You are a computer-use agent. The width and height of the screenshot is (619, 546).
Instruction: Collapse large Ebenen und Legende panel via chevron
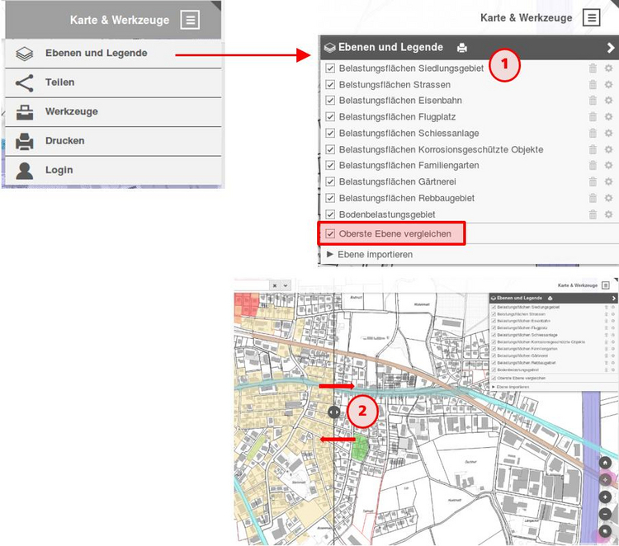(x=610, y=48)
